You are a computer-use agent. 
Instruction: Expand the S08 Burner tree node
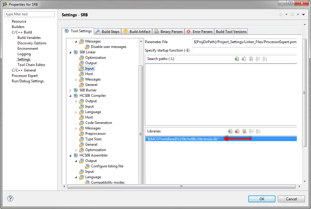click(71, 90)
